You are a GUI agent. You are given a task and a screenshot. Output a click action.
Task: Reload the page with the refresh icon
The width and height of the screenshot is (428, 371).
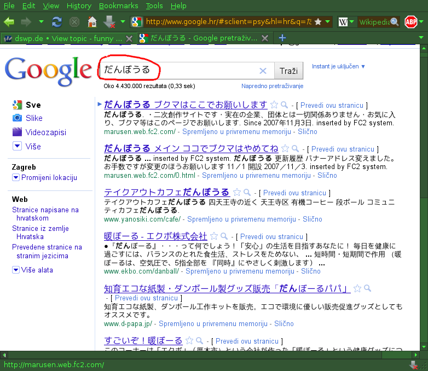(x=57, y=22)
